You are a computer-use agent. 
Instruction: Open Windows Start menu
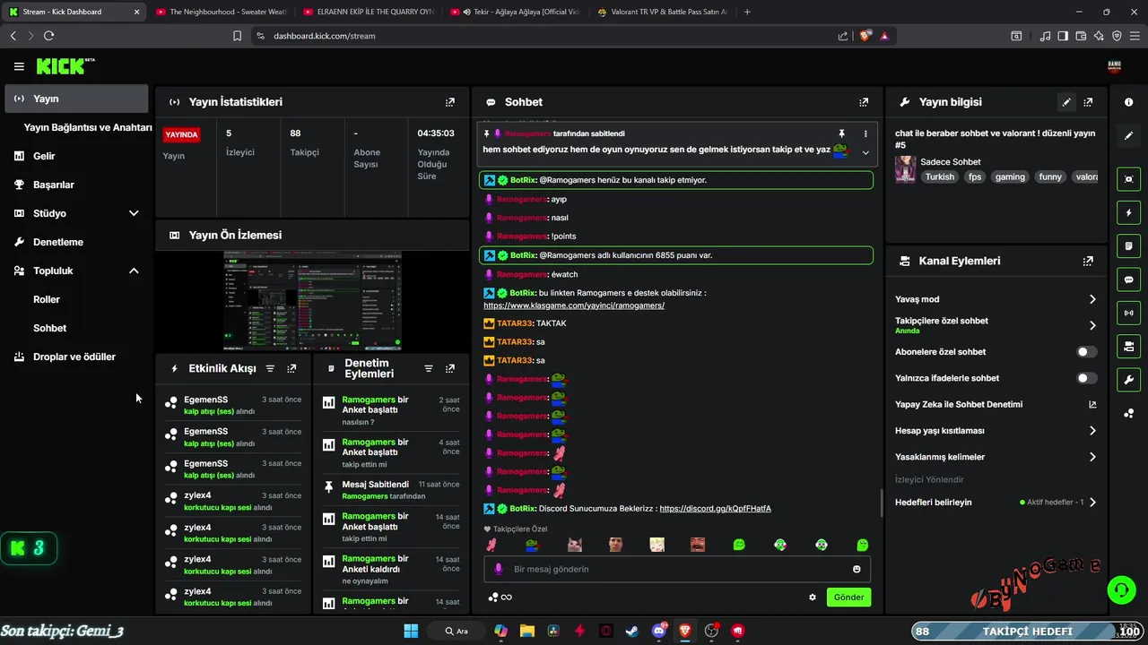(411, 631)
